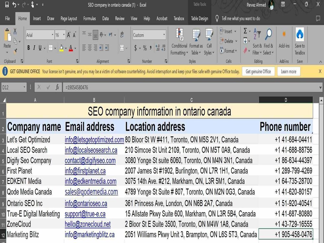Screen dimensions: 324x243
Task: Toggle Top Align button
Action: click(x=84, y=33)
